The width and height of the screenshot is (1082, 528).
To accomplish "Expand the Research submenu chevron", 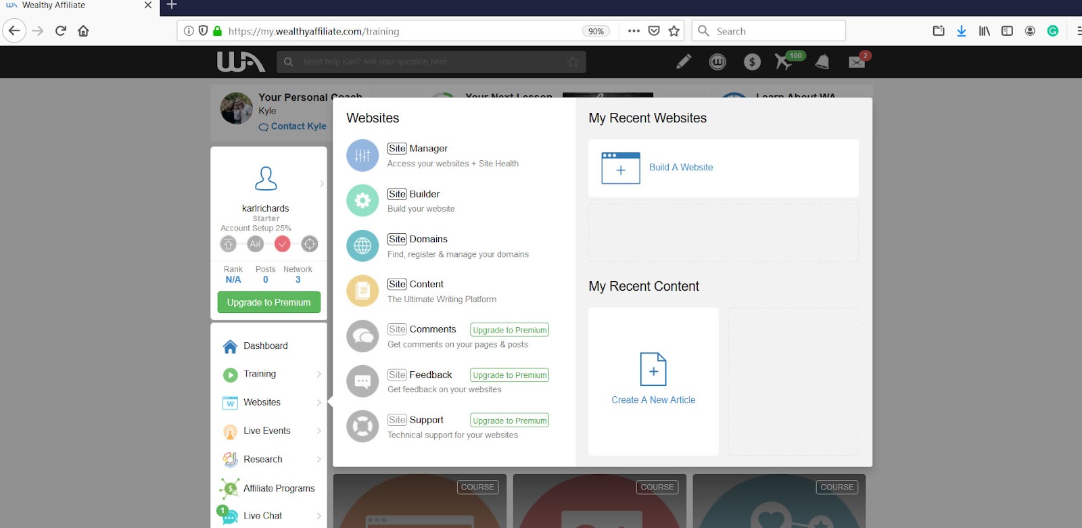I will 319,459.
